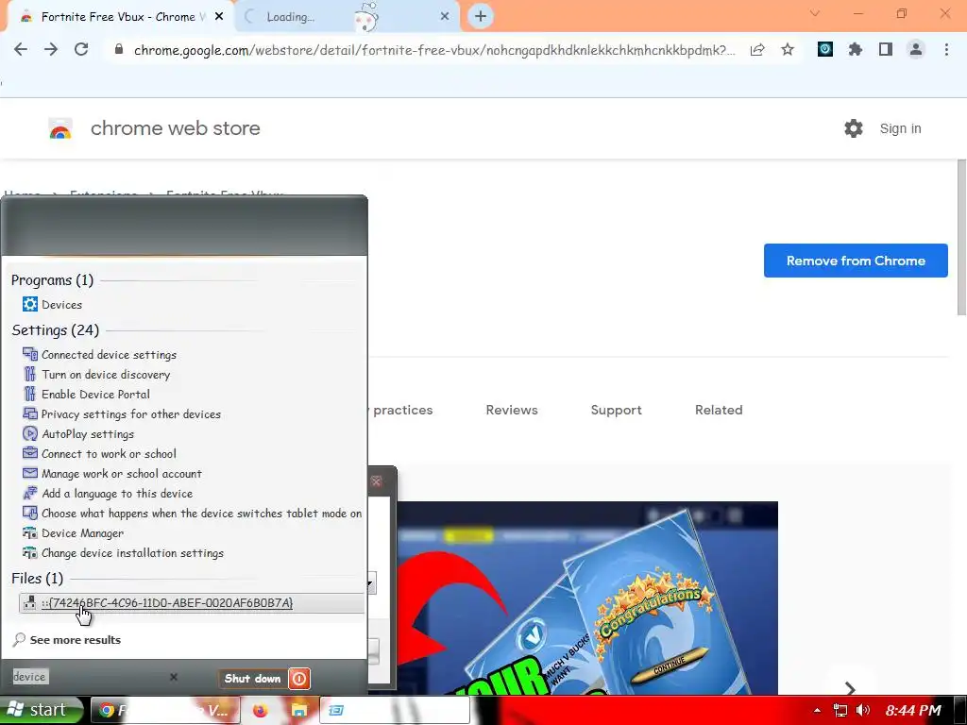Open Firefox from the taskbar
The image size is (967, 725).
click(261, 710)
